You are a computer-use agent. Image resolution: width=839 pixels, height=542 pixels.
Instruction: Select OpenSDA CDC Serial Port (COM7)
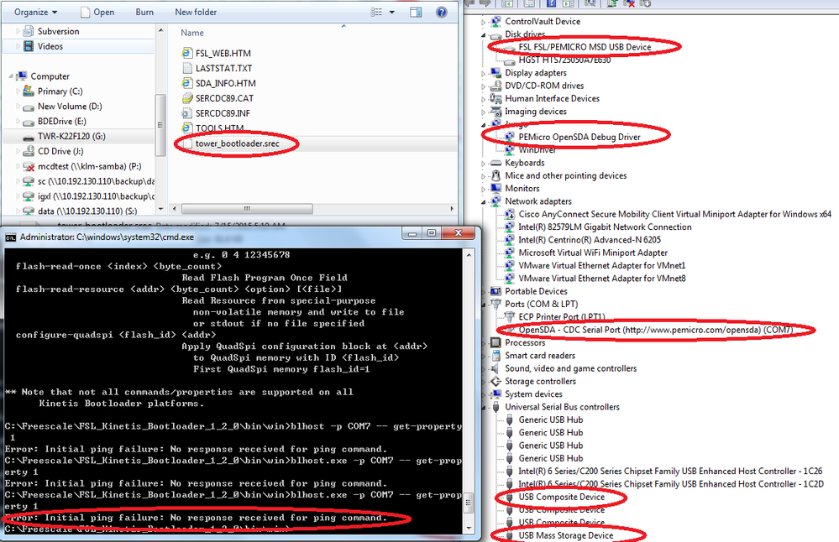pos(655,329)
